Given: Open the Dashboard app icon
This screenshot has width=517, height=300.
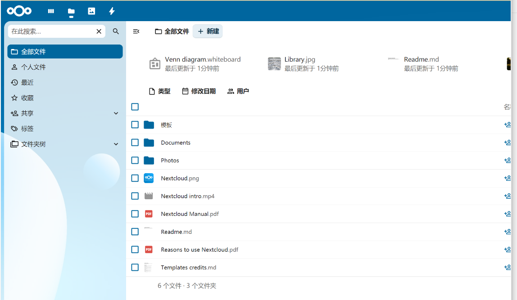Looking at the screenshot, I should (x=51, y=11).
